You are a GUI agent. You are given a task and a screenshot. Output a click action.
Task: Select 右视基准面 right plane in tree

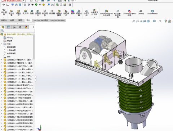pyautogui.click(x=10, y=53)
